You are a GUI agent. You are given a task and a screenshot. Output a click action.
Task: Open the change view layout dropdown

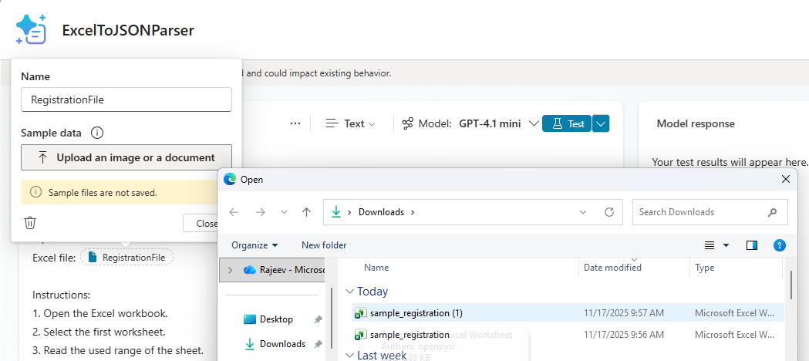[726, 245]
